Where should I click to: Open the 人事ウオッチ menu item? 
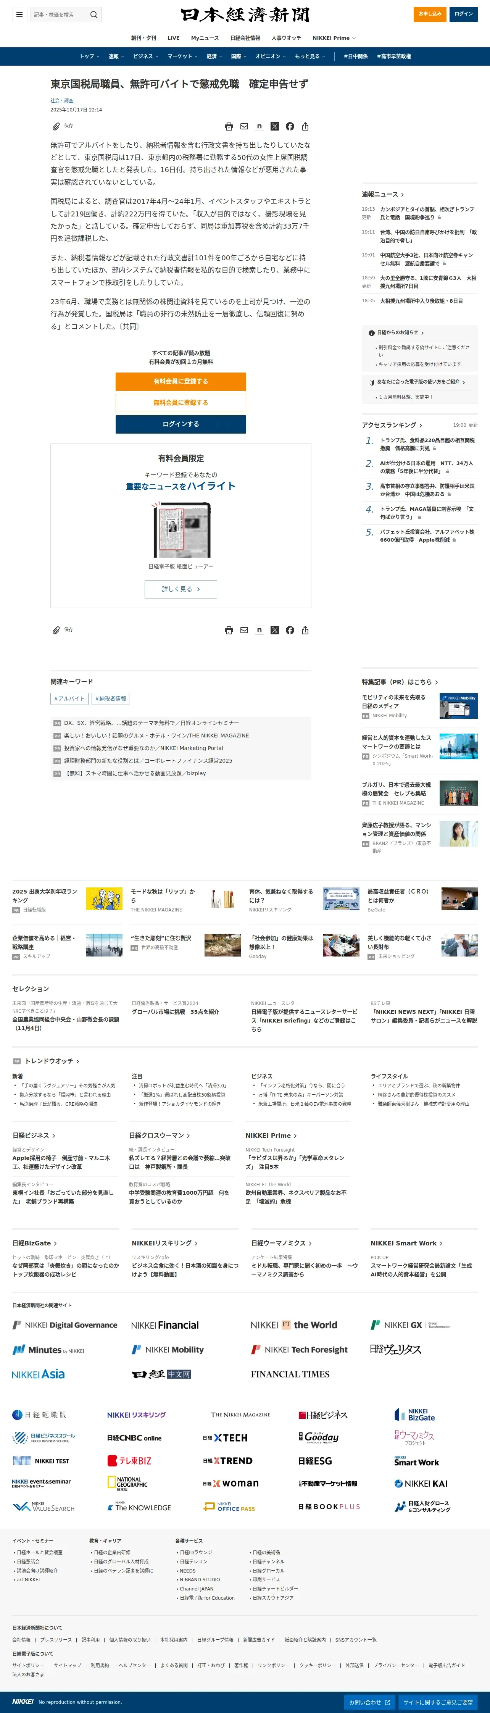pyautogui.click(x=286, y=38)
